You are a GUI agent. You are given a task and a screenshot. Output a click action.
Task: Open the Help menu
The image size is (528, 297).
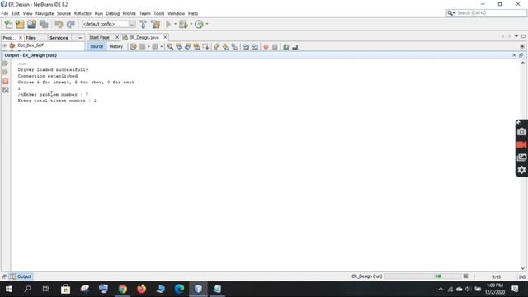[x=193, y=13]
